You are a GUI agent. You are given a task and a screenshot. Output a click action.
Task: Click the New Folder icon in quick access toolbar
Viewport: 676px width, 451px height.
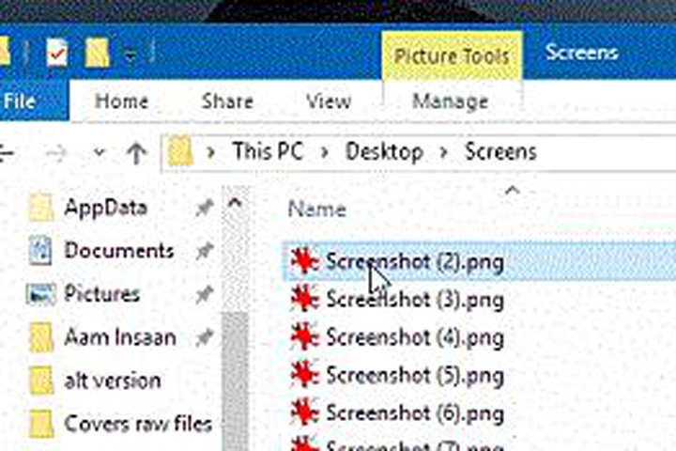pos(97,53)
